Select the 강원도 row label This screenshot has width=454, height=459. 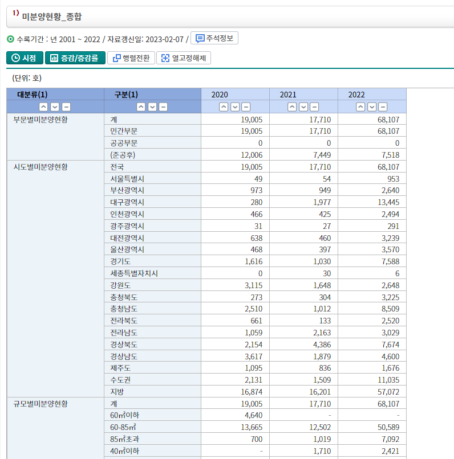click(x=120, y=285)
